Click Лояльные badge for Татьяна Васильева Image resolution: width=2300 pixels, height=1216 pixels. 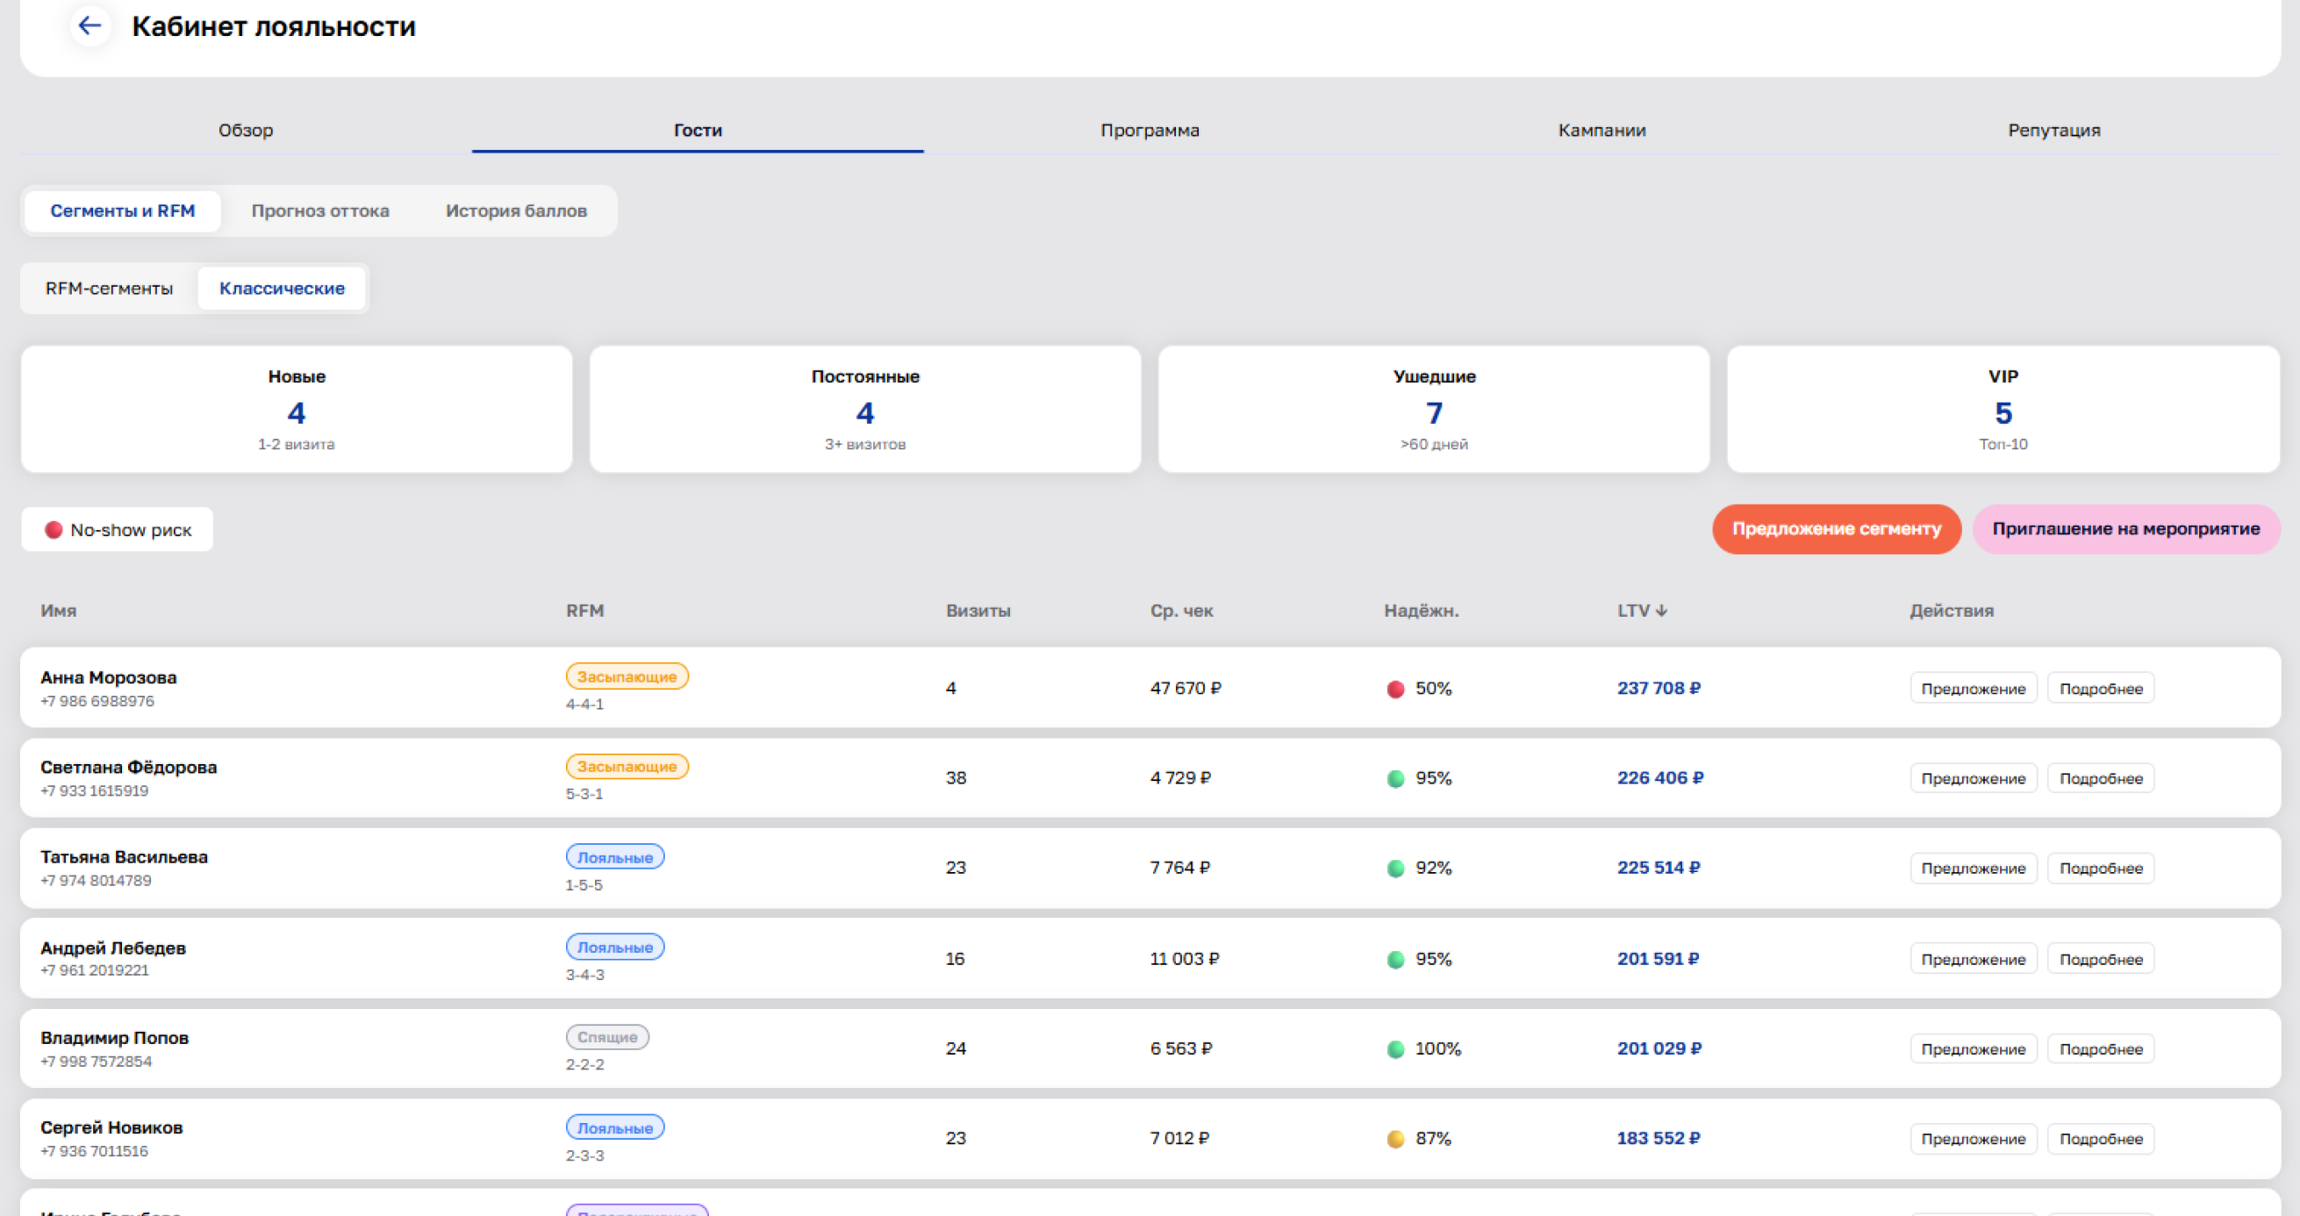(615, 857)
